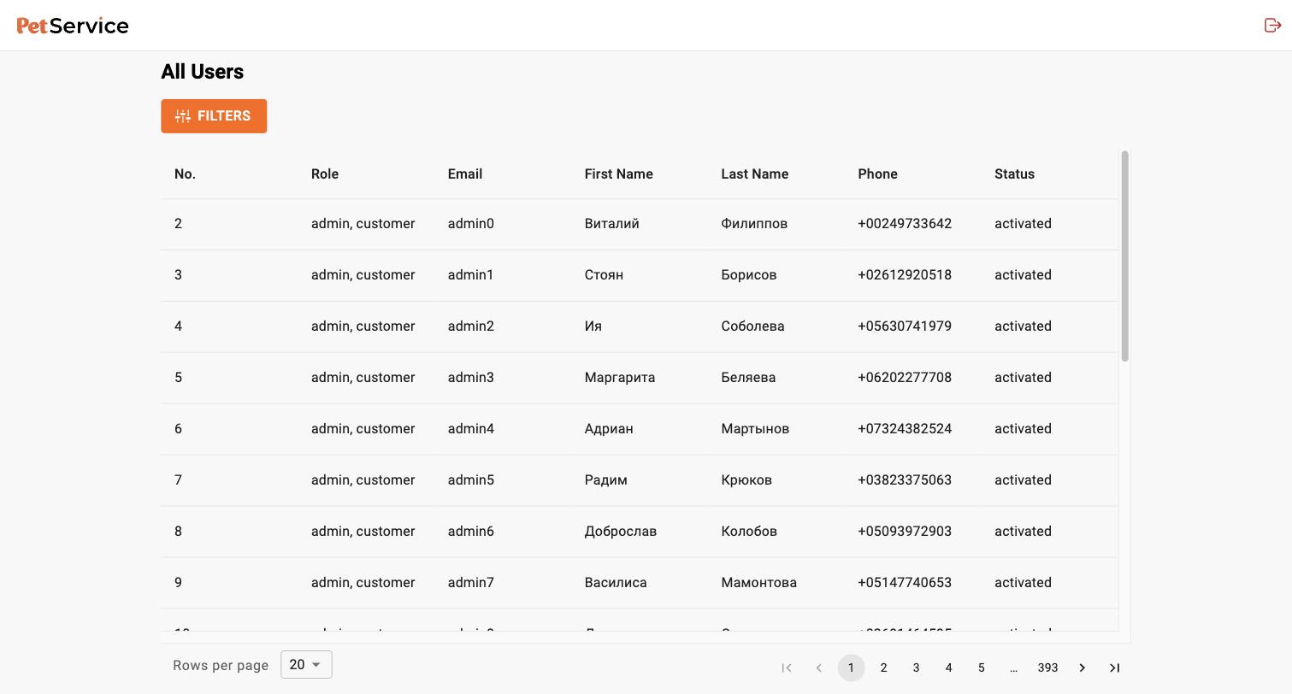
Task: Click first name Василиса
Action: (616, 582)
